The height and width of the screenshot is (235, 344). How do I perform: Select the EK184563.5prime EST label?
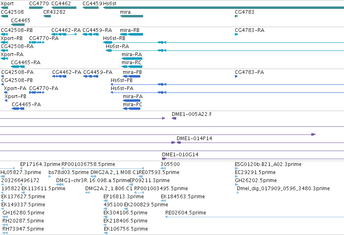(183, 197)
